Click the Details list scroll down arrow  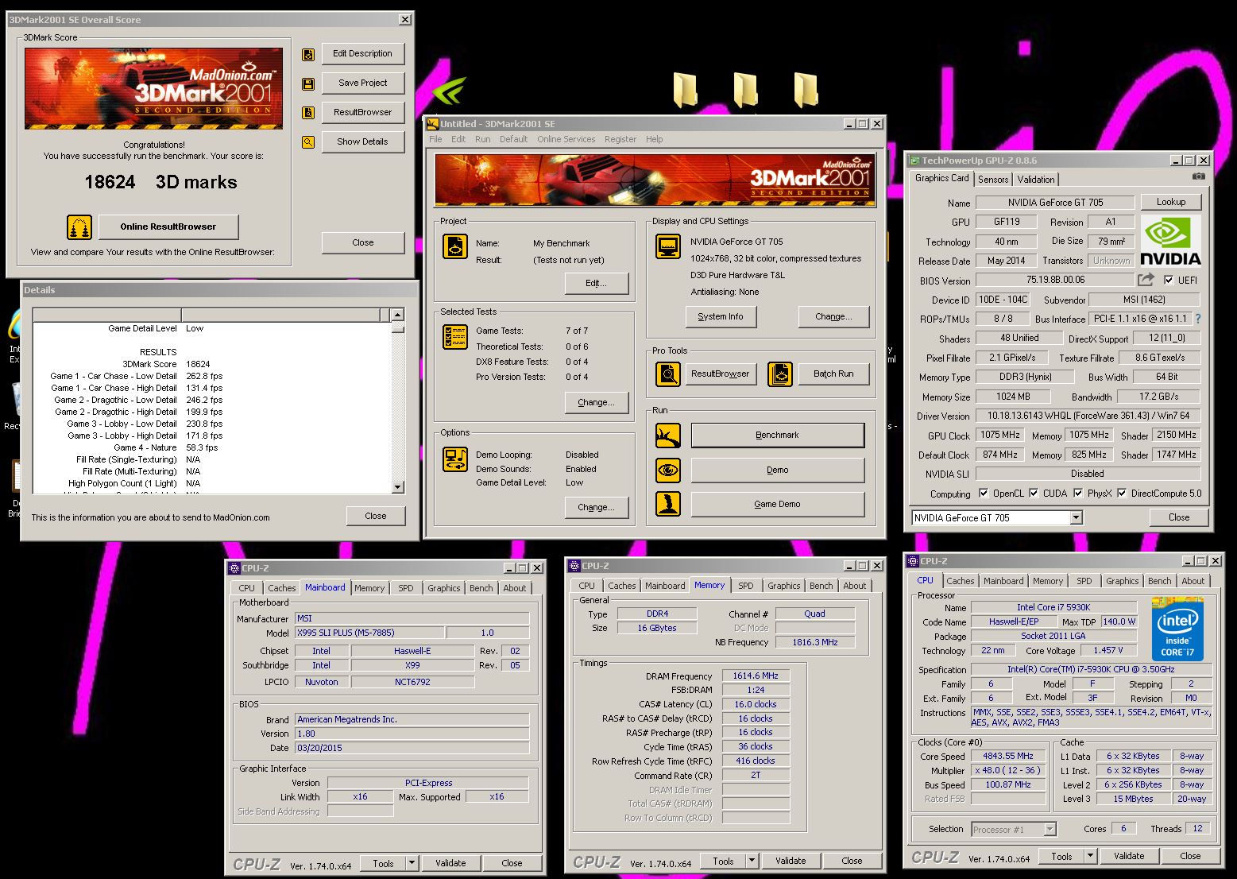click(398, 487)
